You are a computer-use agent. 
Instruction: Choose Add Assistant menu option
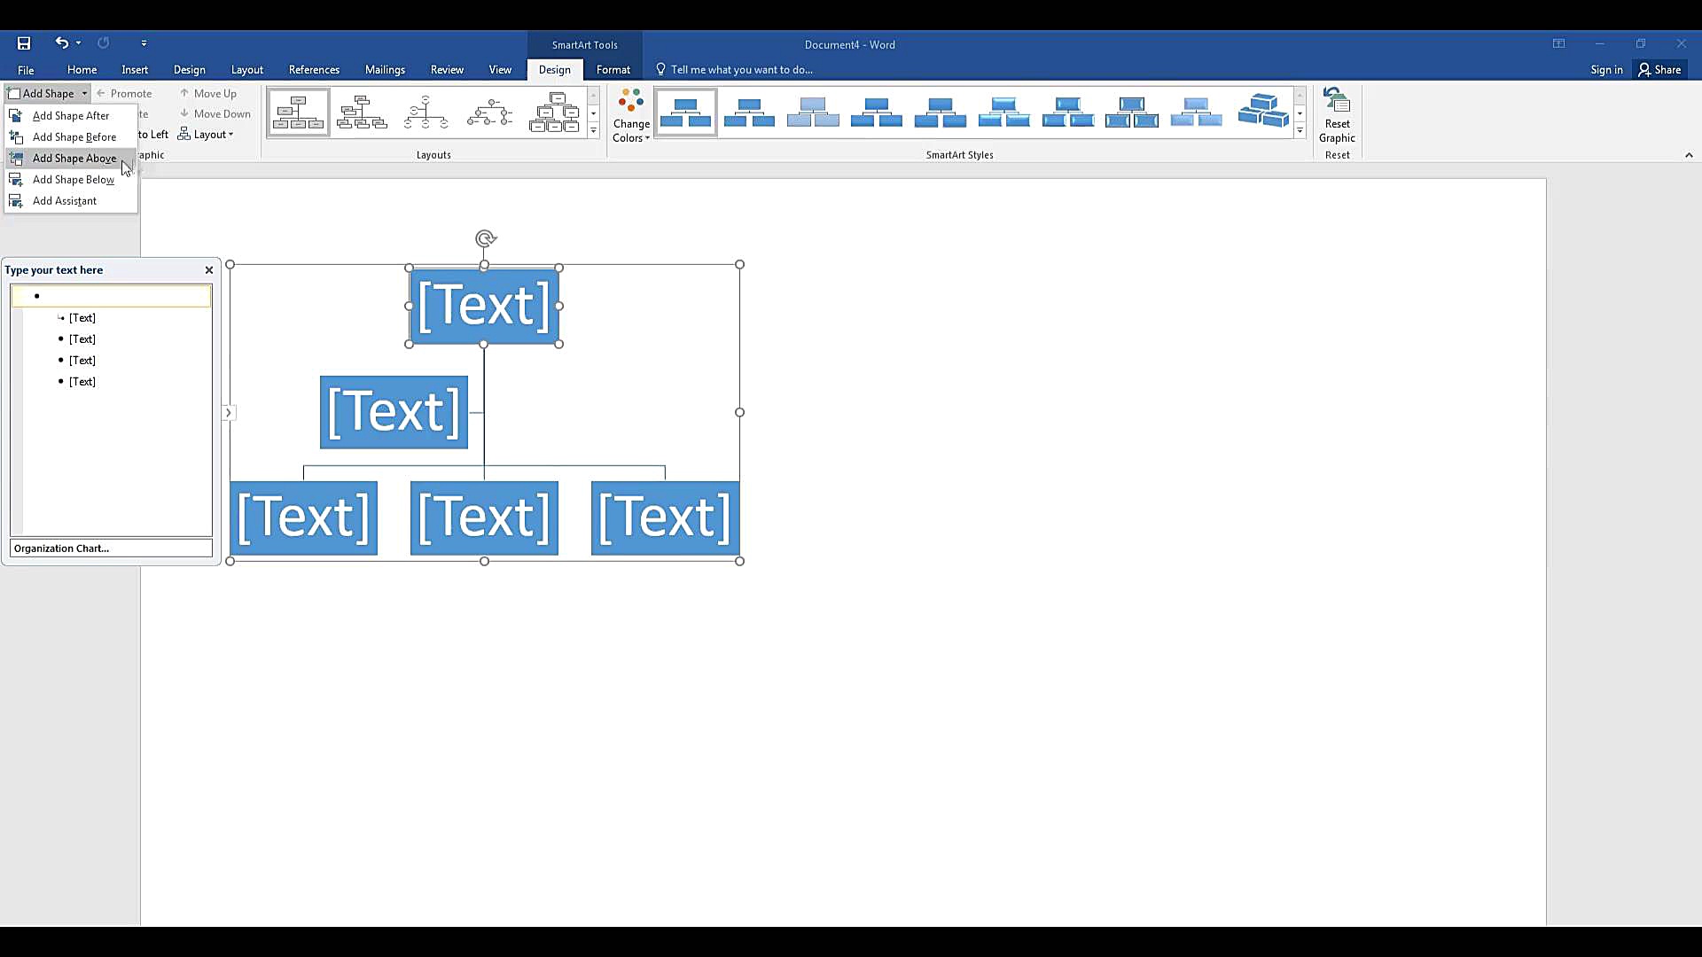point(64,201)
